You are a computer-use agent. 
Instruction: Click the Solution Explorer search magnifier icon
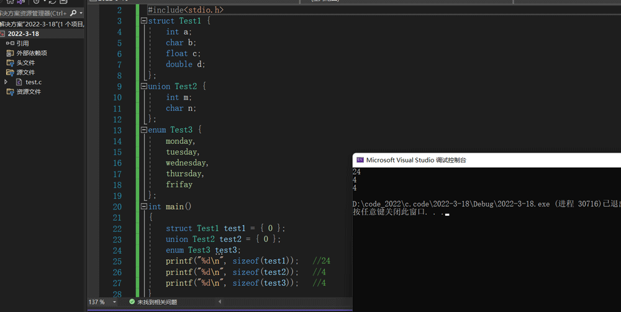(73, 13)
